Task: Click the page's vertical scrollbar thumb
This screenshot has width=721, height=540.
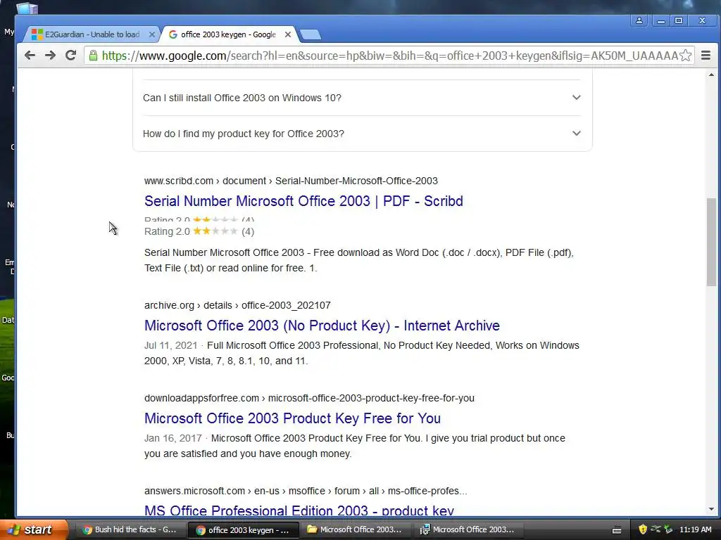Action: [x=711, y=242]
